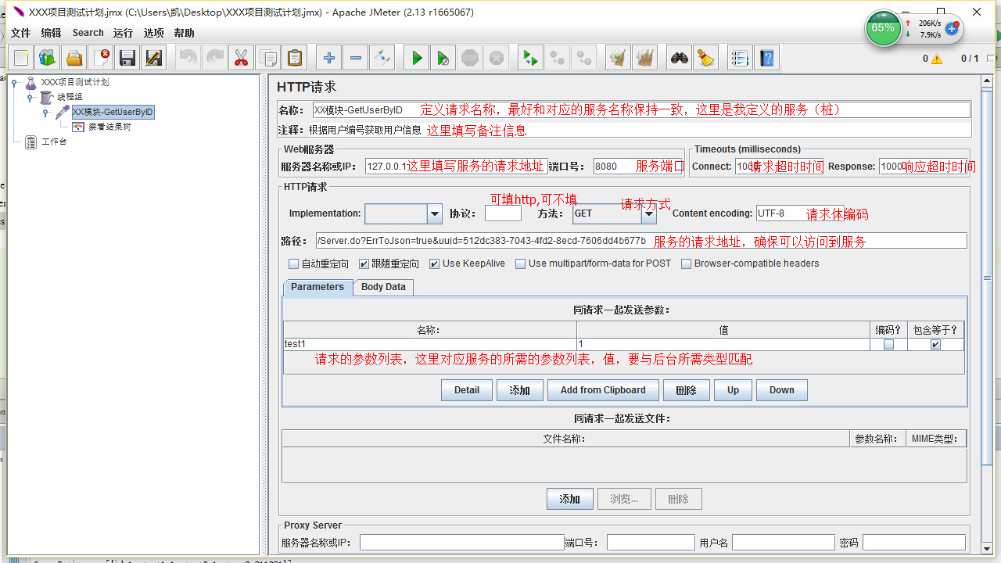Collapse the XX模块-GetUserByID node toggle

point(45,113)
